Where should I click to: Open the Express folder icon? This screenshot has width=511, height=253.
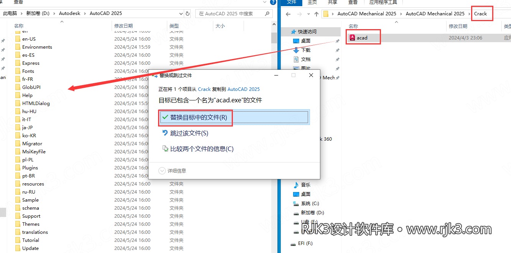coord(18,63)
